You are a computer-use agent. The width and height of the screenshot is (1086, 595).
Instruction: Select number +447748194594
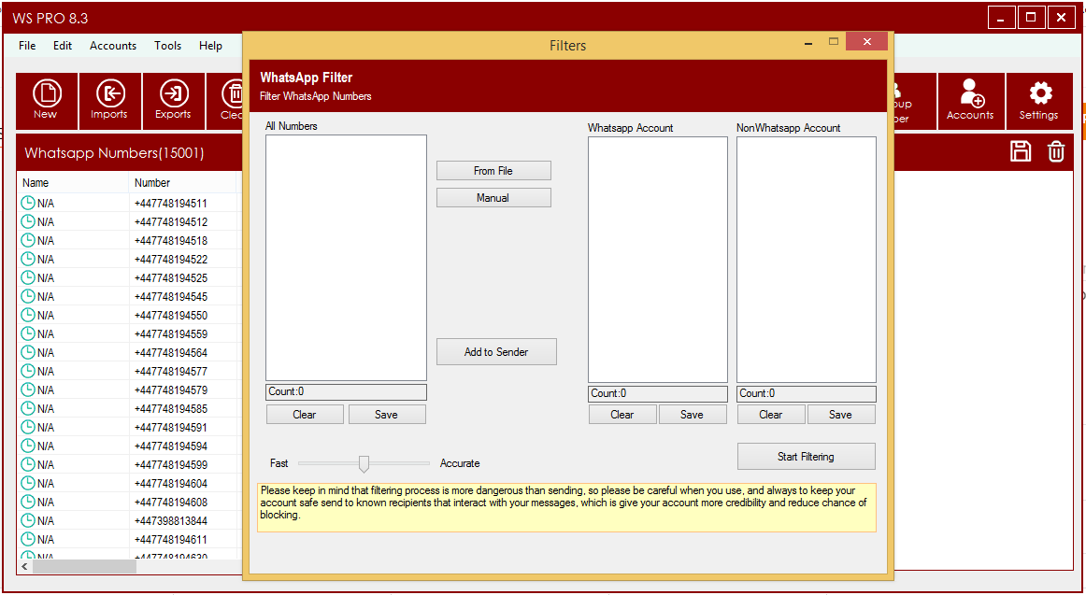pos(171,446)
